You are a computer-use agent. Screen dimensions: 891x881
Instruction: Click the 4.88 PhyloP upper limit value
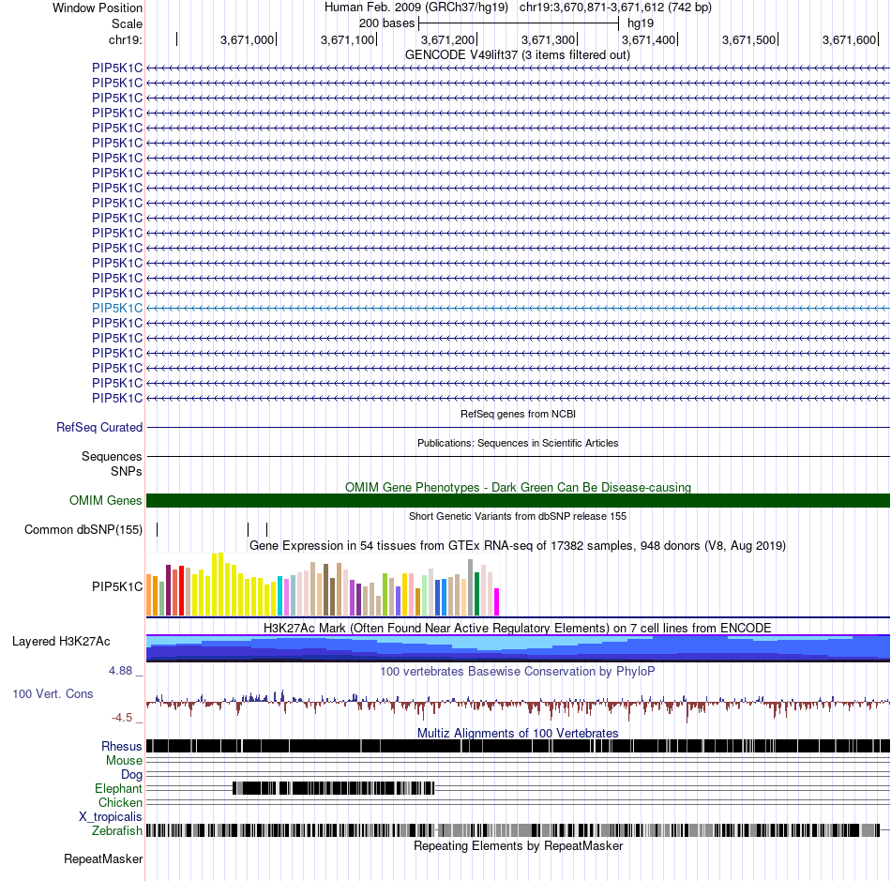point(120,671)
